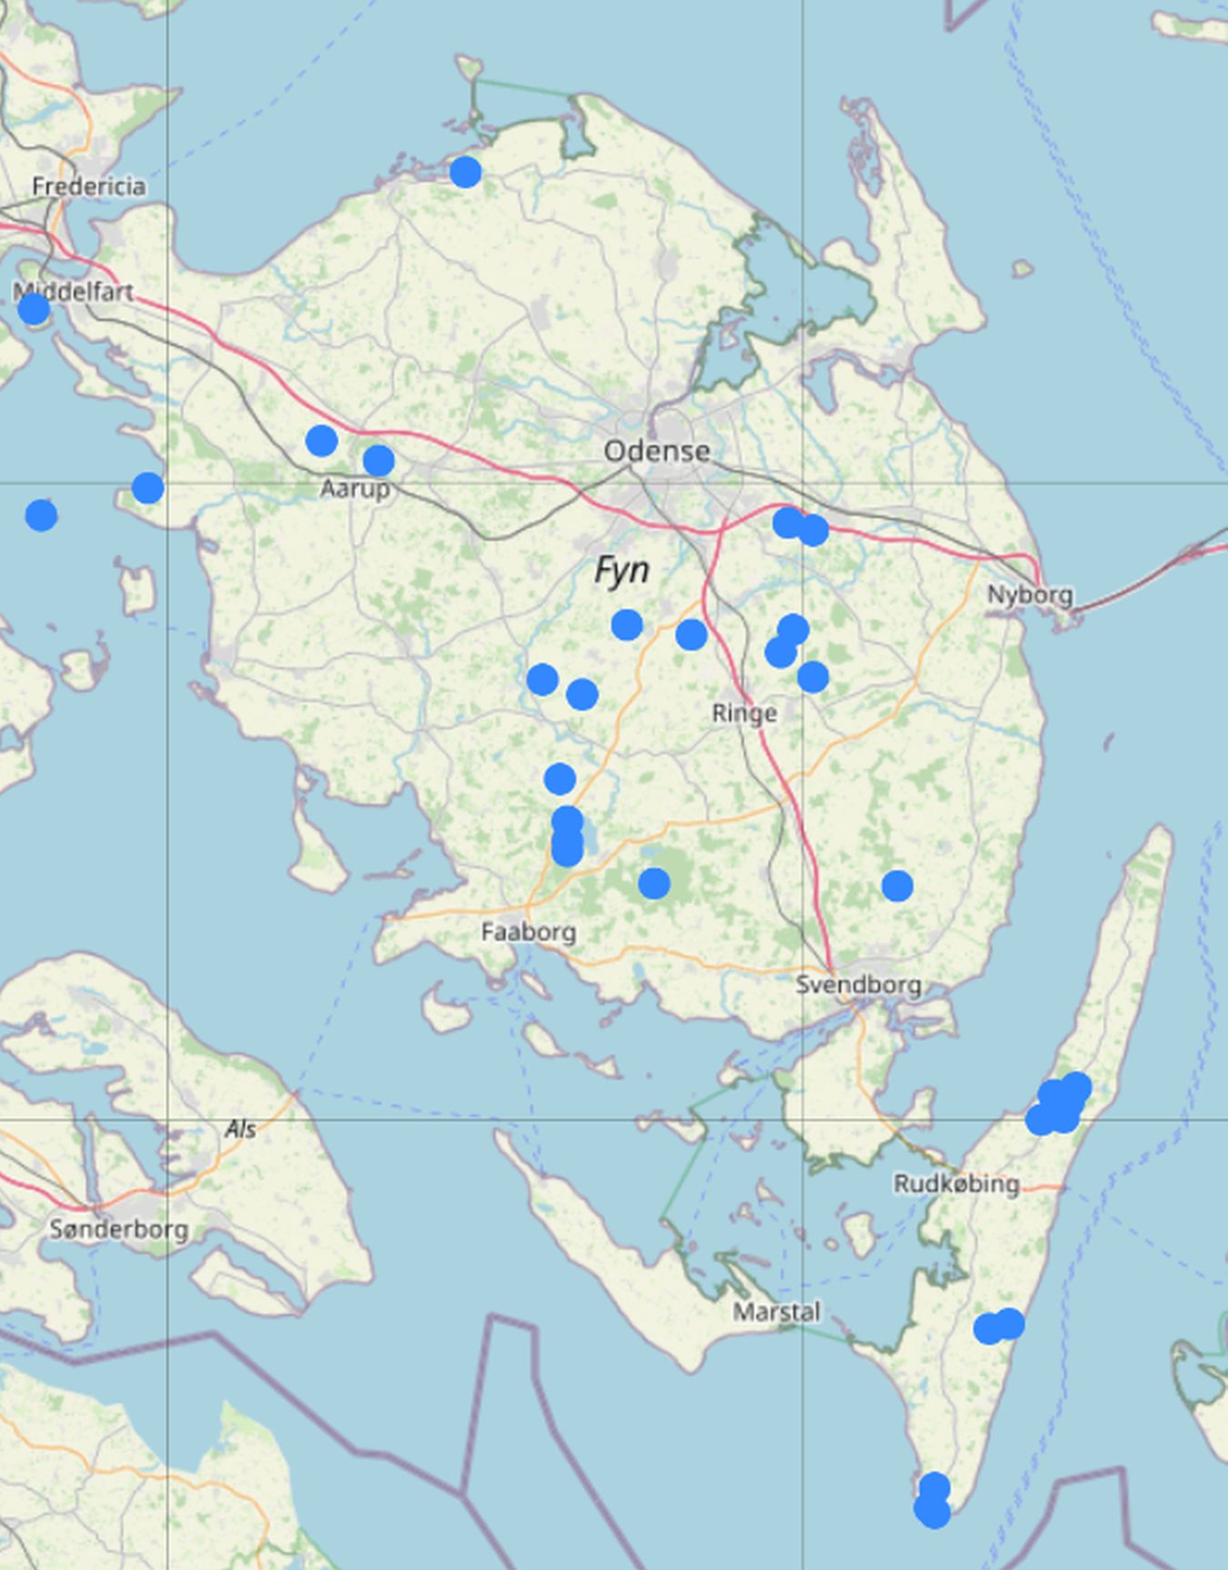Select the marker directly below the Fyn label
Viewport: 1228px width, 1570px height.
(x=627, y=625)
